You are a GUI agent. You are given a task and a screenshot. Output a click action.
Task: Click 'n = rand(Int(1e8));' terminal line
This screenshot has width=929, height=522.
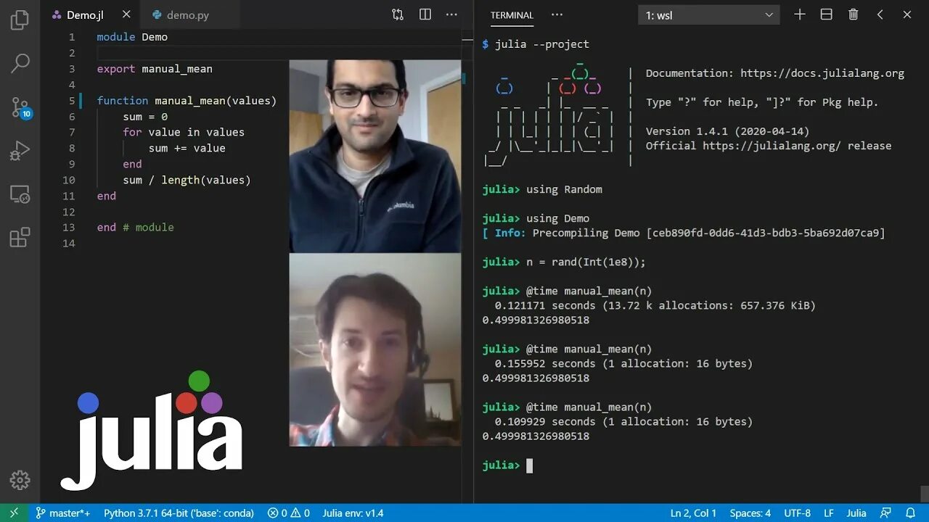(586, 262)
